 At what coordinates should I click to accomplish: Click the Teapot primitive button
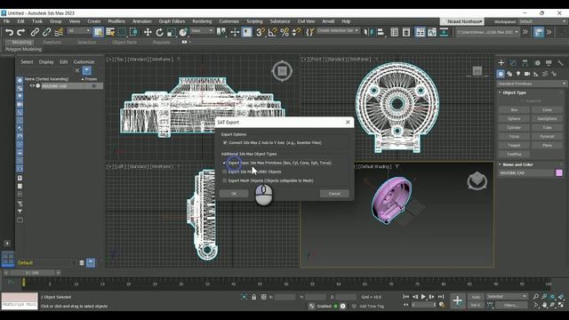pos(514,145)
